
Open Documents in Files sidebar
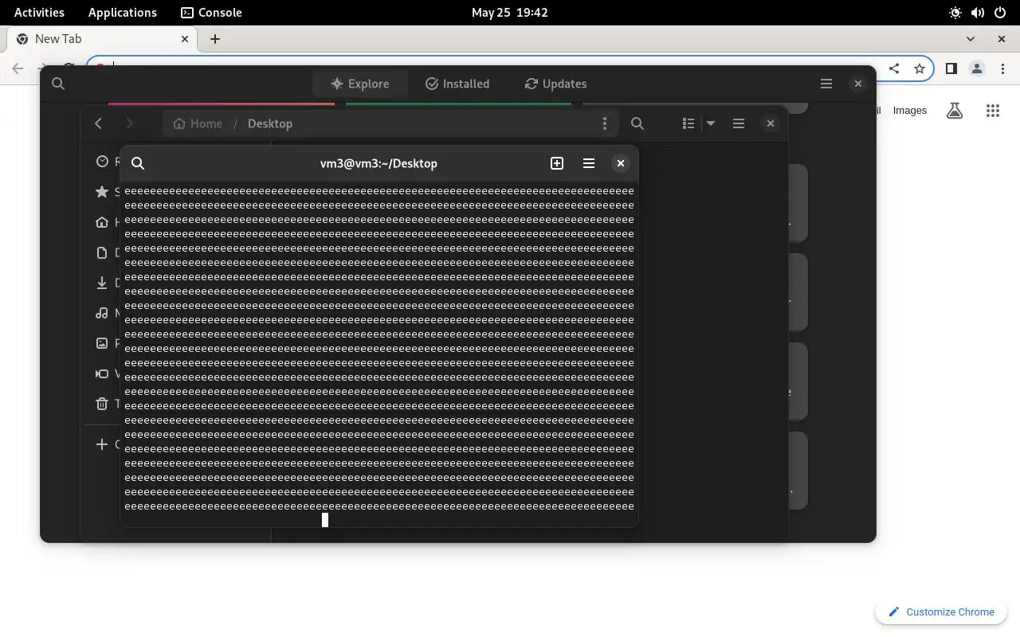(x=103, y=252)
